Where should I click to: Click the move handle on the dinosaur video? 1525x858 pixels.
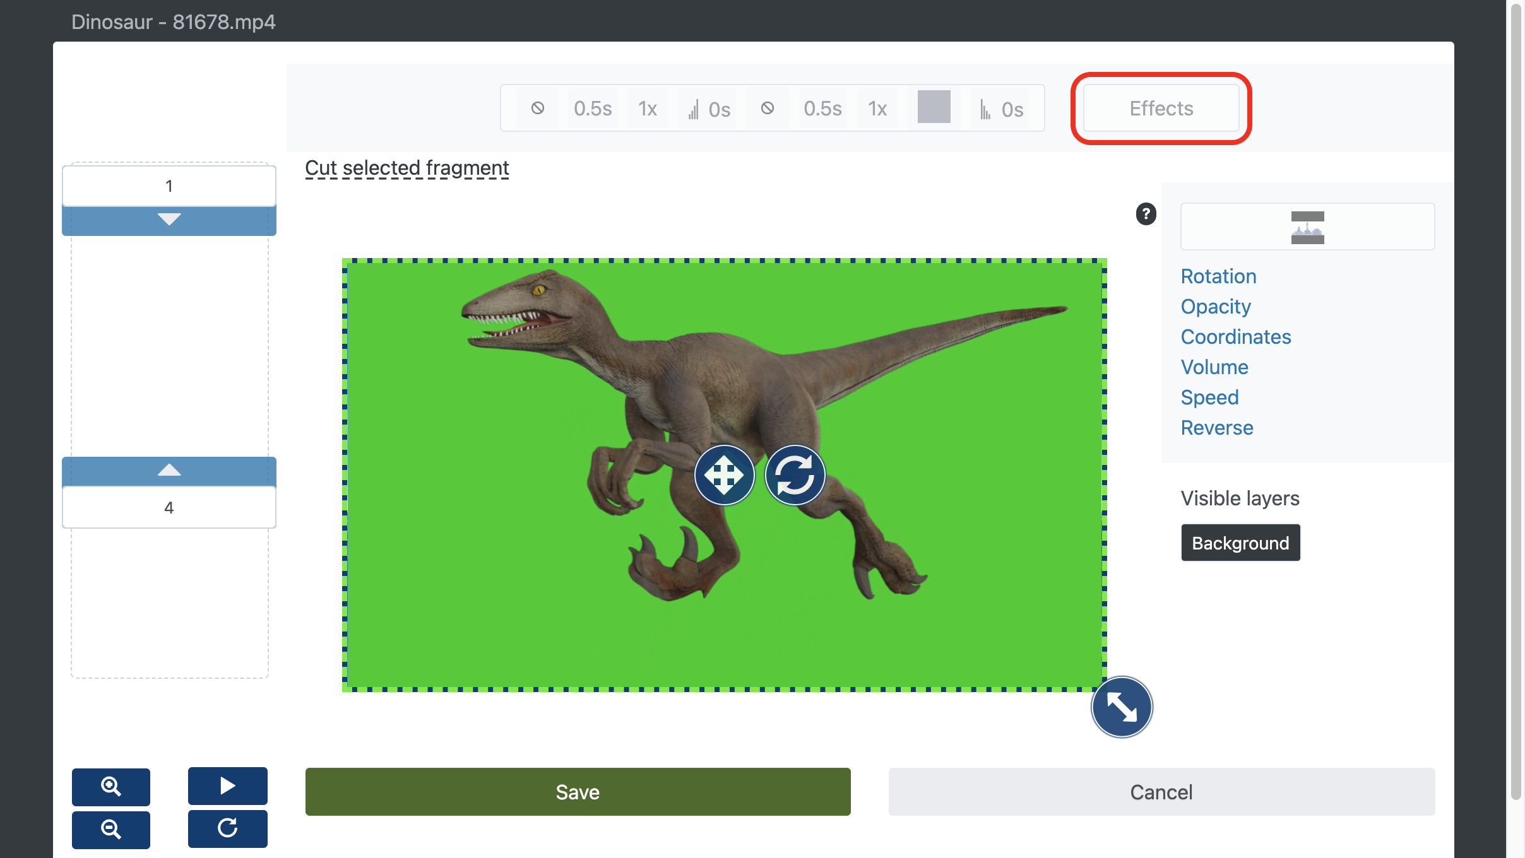724,475
